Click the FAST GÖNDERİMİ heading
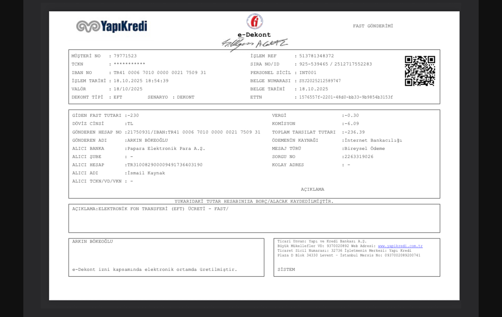 [373, 26]
